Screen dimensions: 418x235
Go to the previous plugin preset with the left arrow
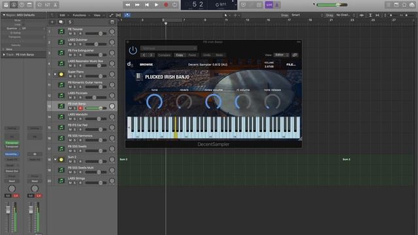tap(144, 55)
